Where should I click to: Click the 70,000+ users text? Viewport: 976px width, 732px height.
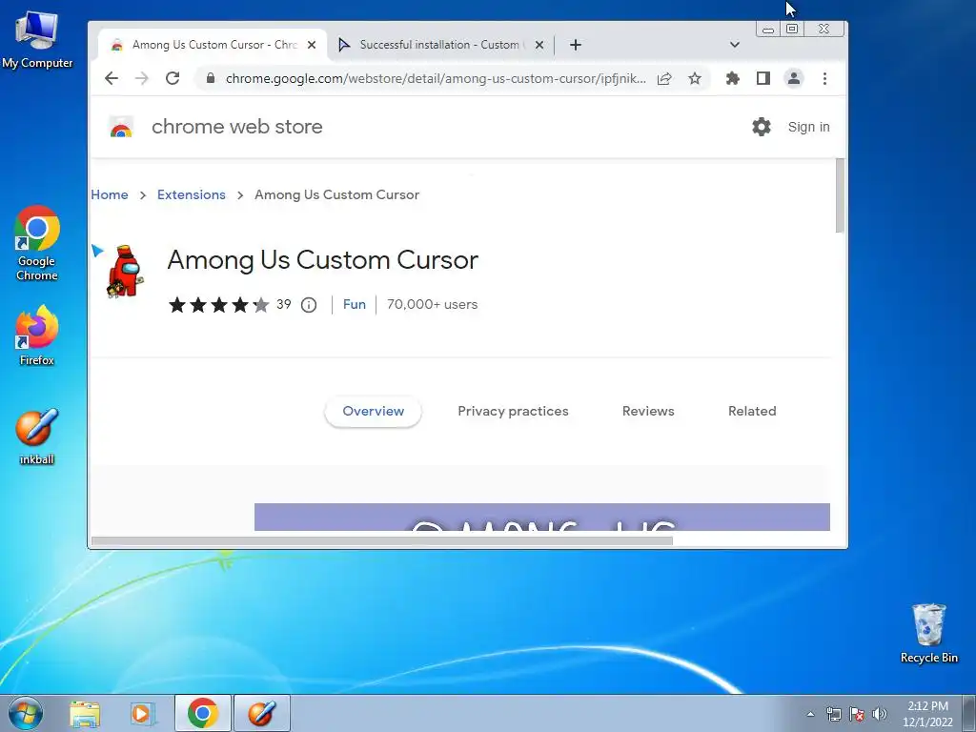click(432, 304)
